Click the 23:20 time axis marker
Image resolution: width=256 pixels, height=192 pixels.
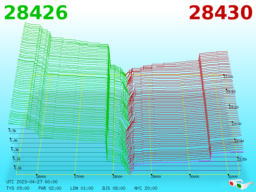click(234, 107)
